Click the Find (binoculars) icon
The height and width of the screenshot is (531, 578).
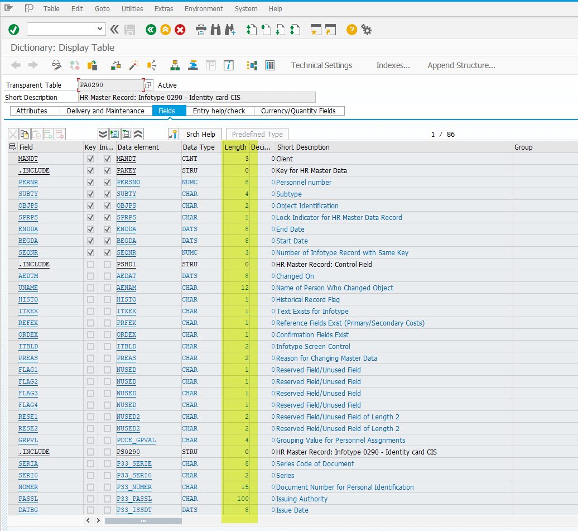coord(215,30)
